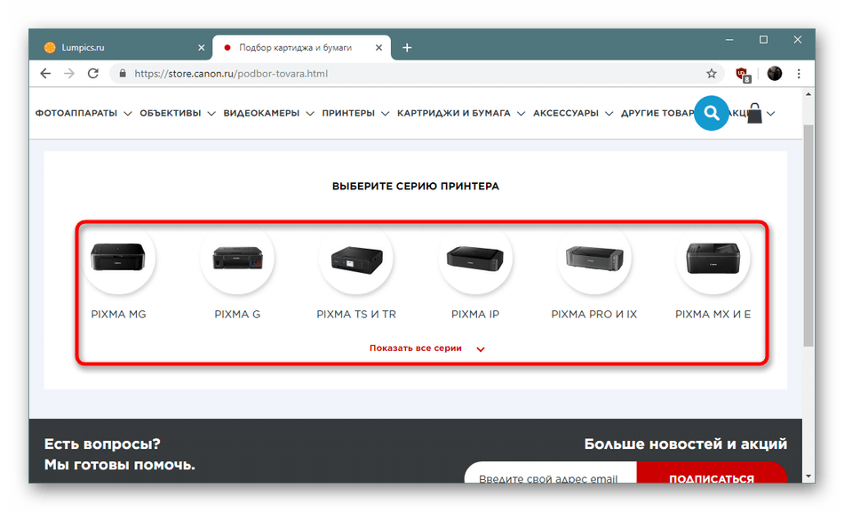Select the PIXMA MG printer image
Viewport: 844px width, 512px height.
(x=118, y=257)
